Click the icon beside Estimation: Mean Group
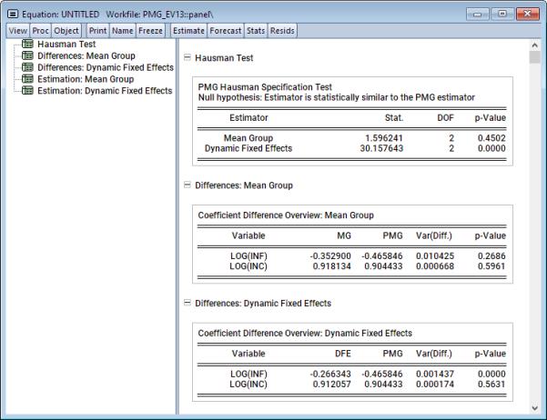The height and width of the screenshot is (420, 547). [29, 80]
